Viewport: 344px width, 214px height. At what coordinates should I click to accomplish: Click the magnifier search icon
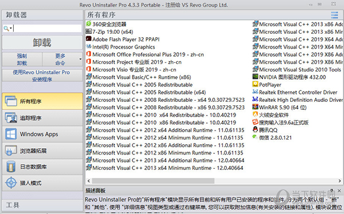coord(6,28)
